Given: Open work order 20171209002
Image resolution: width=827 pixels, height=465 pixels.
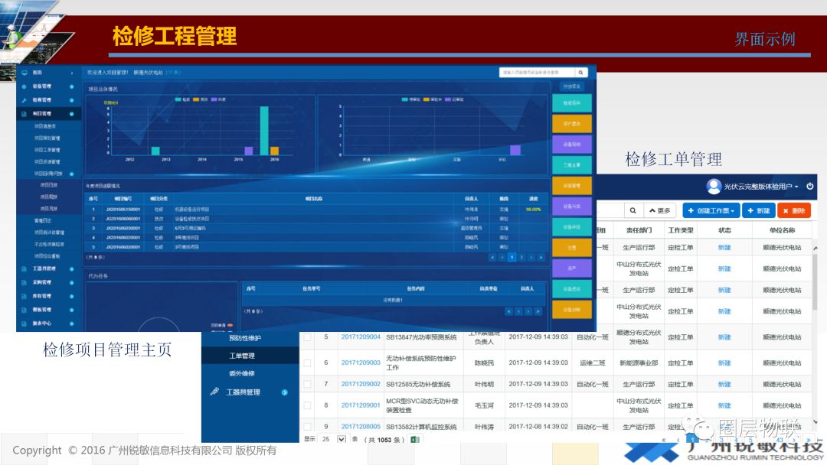Looking at the screenshot, I should pyautogui.click(x=361, y=385).
